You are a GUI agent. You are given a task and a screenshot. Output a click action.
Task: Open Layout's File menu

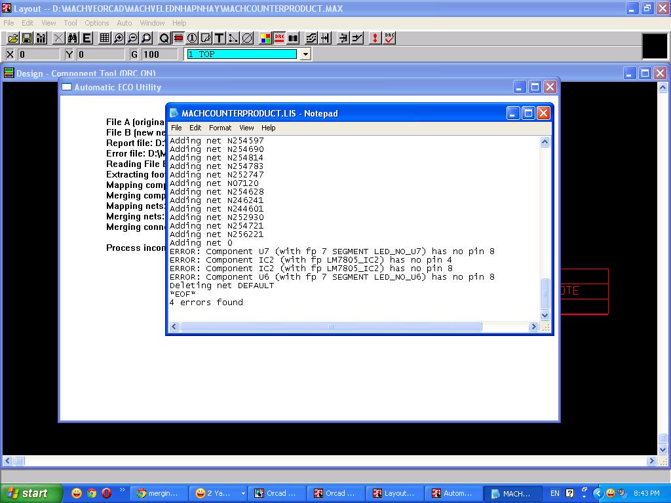pyautogui.click(x=9, y=23)
